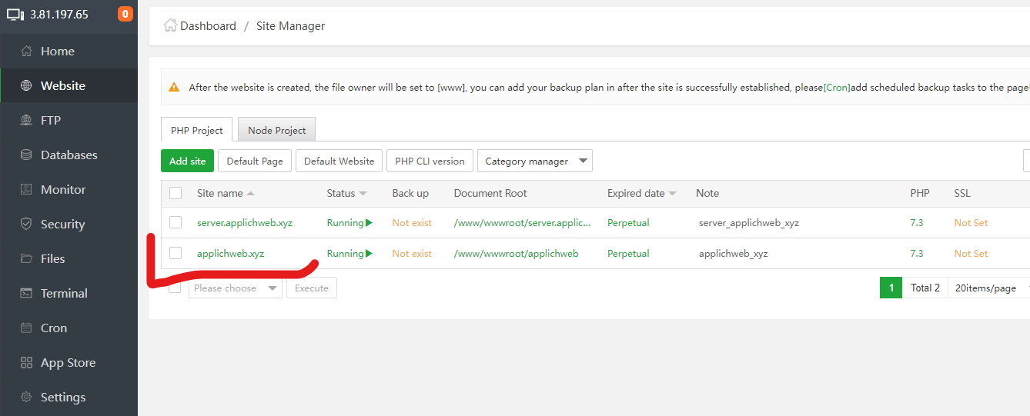Open the 20items/page dropdown
The image size is (1030, 416).
pyautogui.click(x=989, y=288)
